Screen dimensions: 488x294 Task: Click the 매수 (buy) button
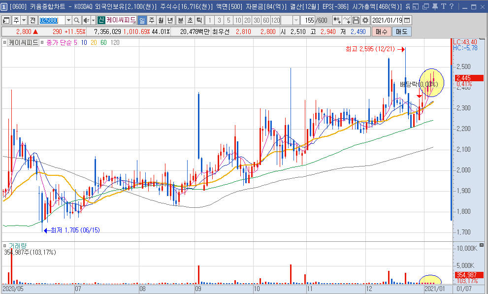tap(382, 31)
